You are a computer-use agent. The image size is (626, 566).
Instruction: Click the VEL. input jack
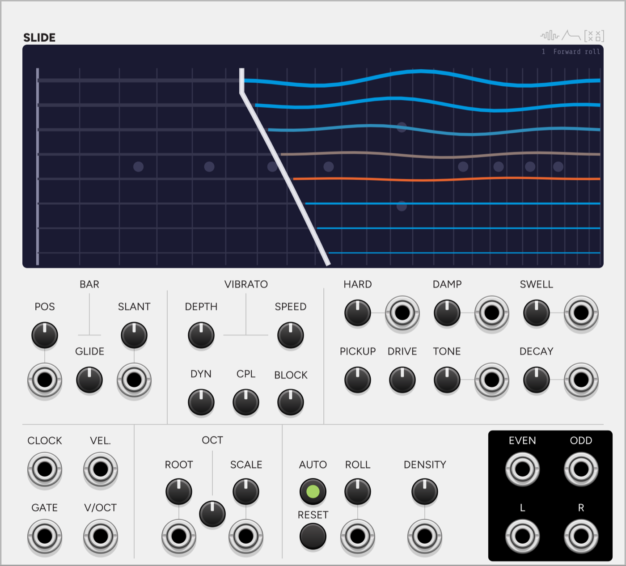(x=101, y=469)
